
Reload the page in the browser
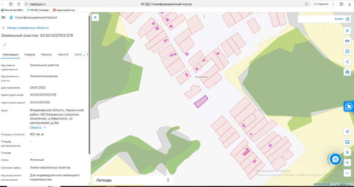[19, 4]
